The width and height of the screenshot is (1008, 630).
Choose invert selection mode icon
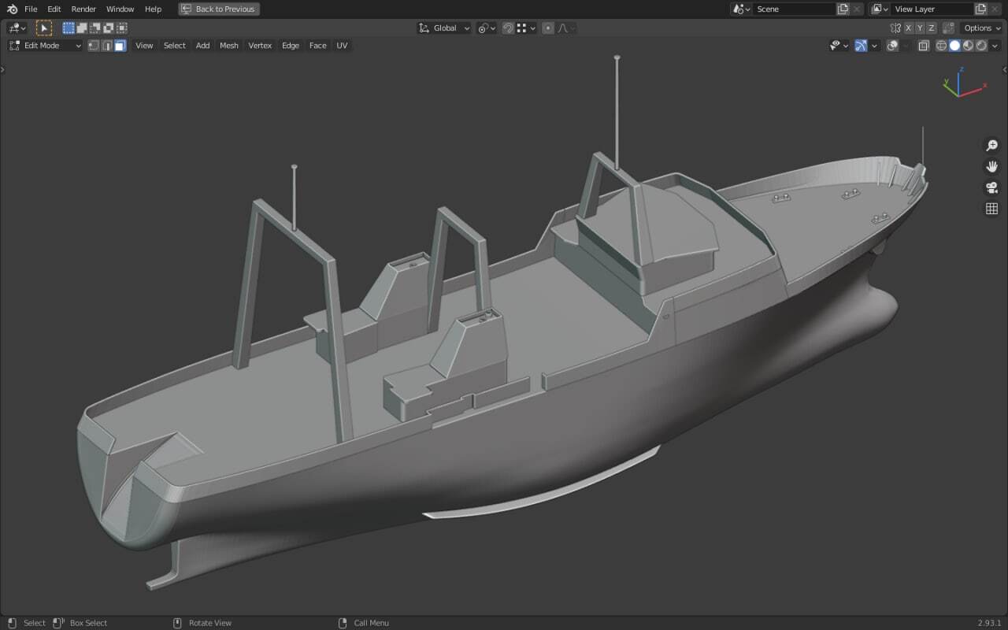click(108, 28)
